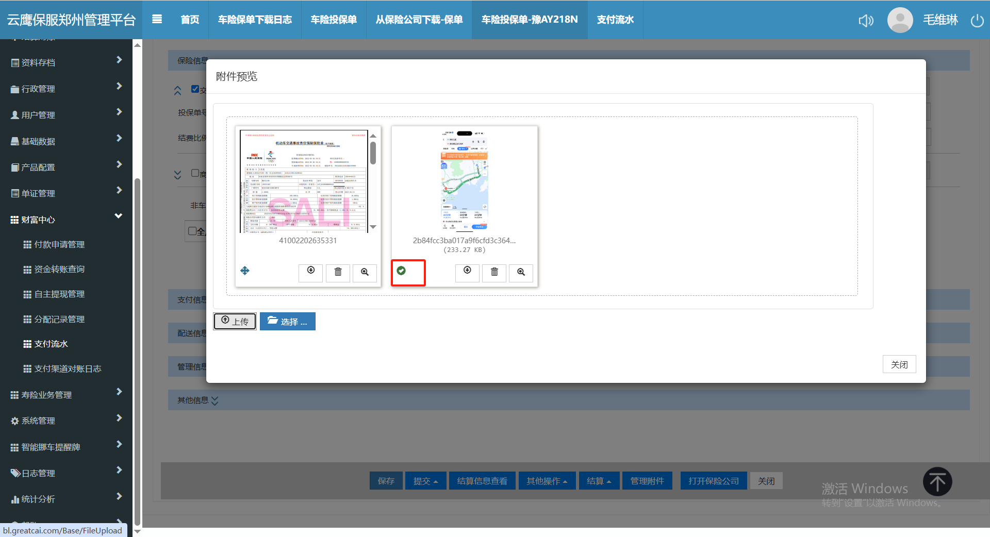990x537 pixels.
Task: Select the 车险投保单-豫AY218N tab
Action: tap(530, 20)
